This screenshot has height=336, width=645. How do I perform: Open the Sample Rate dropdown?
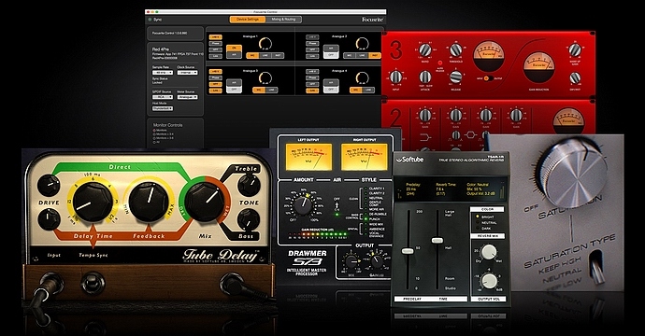click(x=163, y=72)
